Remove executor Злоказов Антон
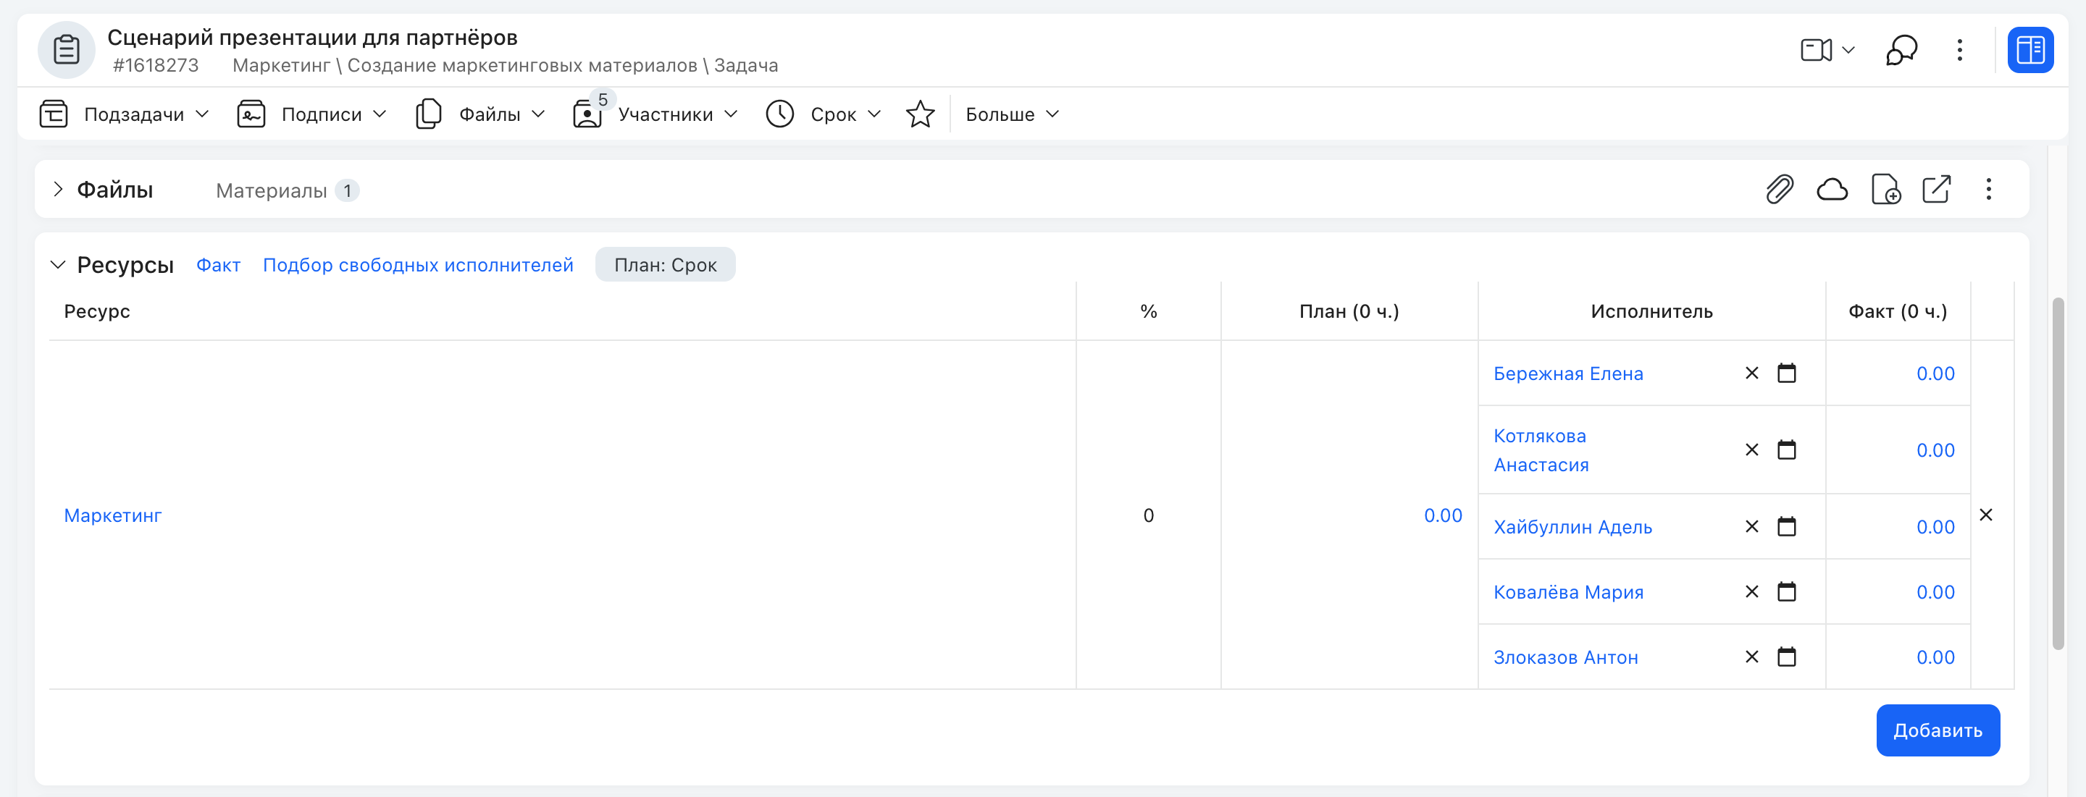The width and height of the screenshot is (2086, 797). tap(1751, 657)
